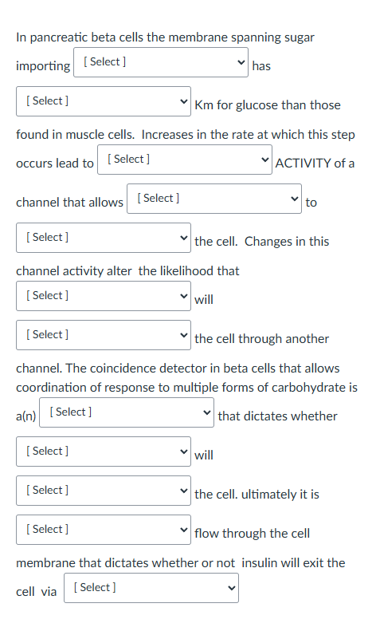Open the dropdown after "a(n)"
Screen dimensions: 376x631
click(127, 412)
